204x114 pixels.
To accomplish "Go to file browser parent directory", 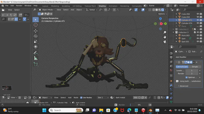I will pos(11,15).
